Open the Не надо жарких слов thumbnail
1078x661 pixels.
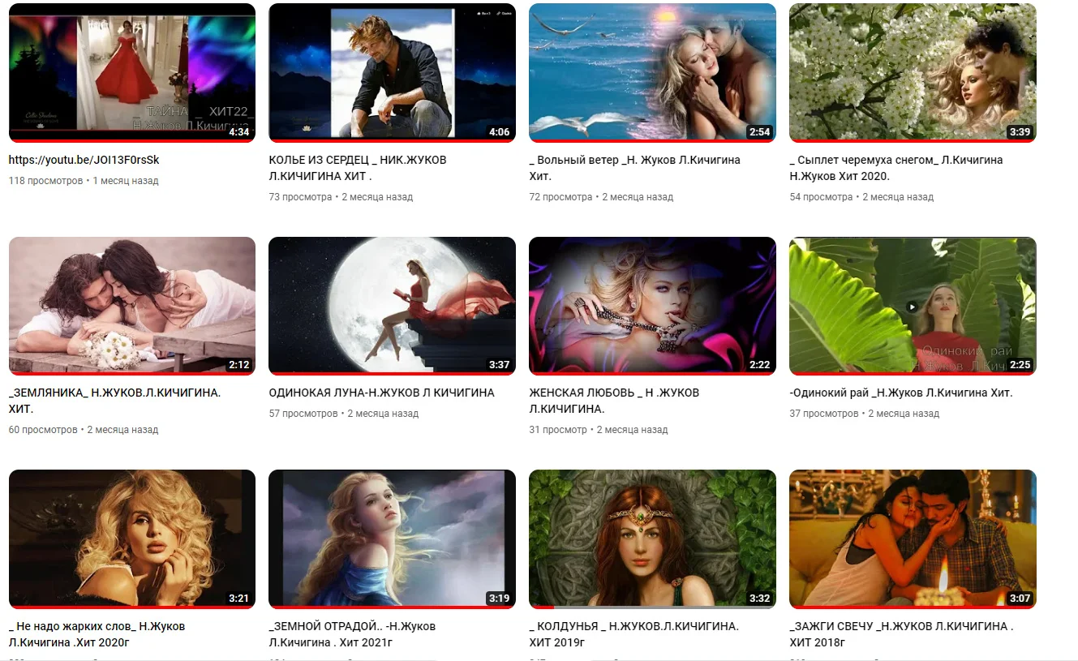132,539
